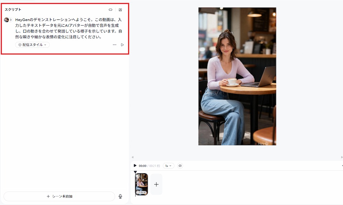The width and height of the screenshot is (343, 205).
Task: Click inside the HeyGen script text
Action: (69, 28)
